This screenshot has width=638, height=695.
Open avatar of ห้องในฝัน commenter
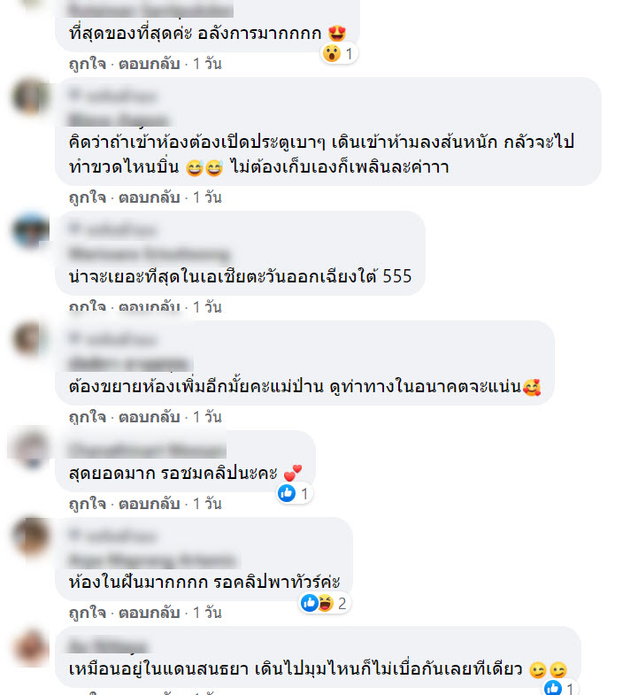click(31, 537)
